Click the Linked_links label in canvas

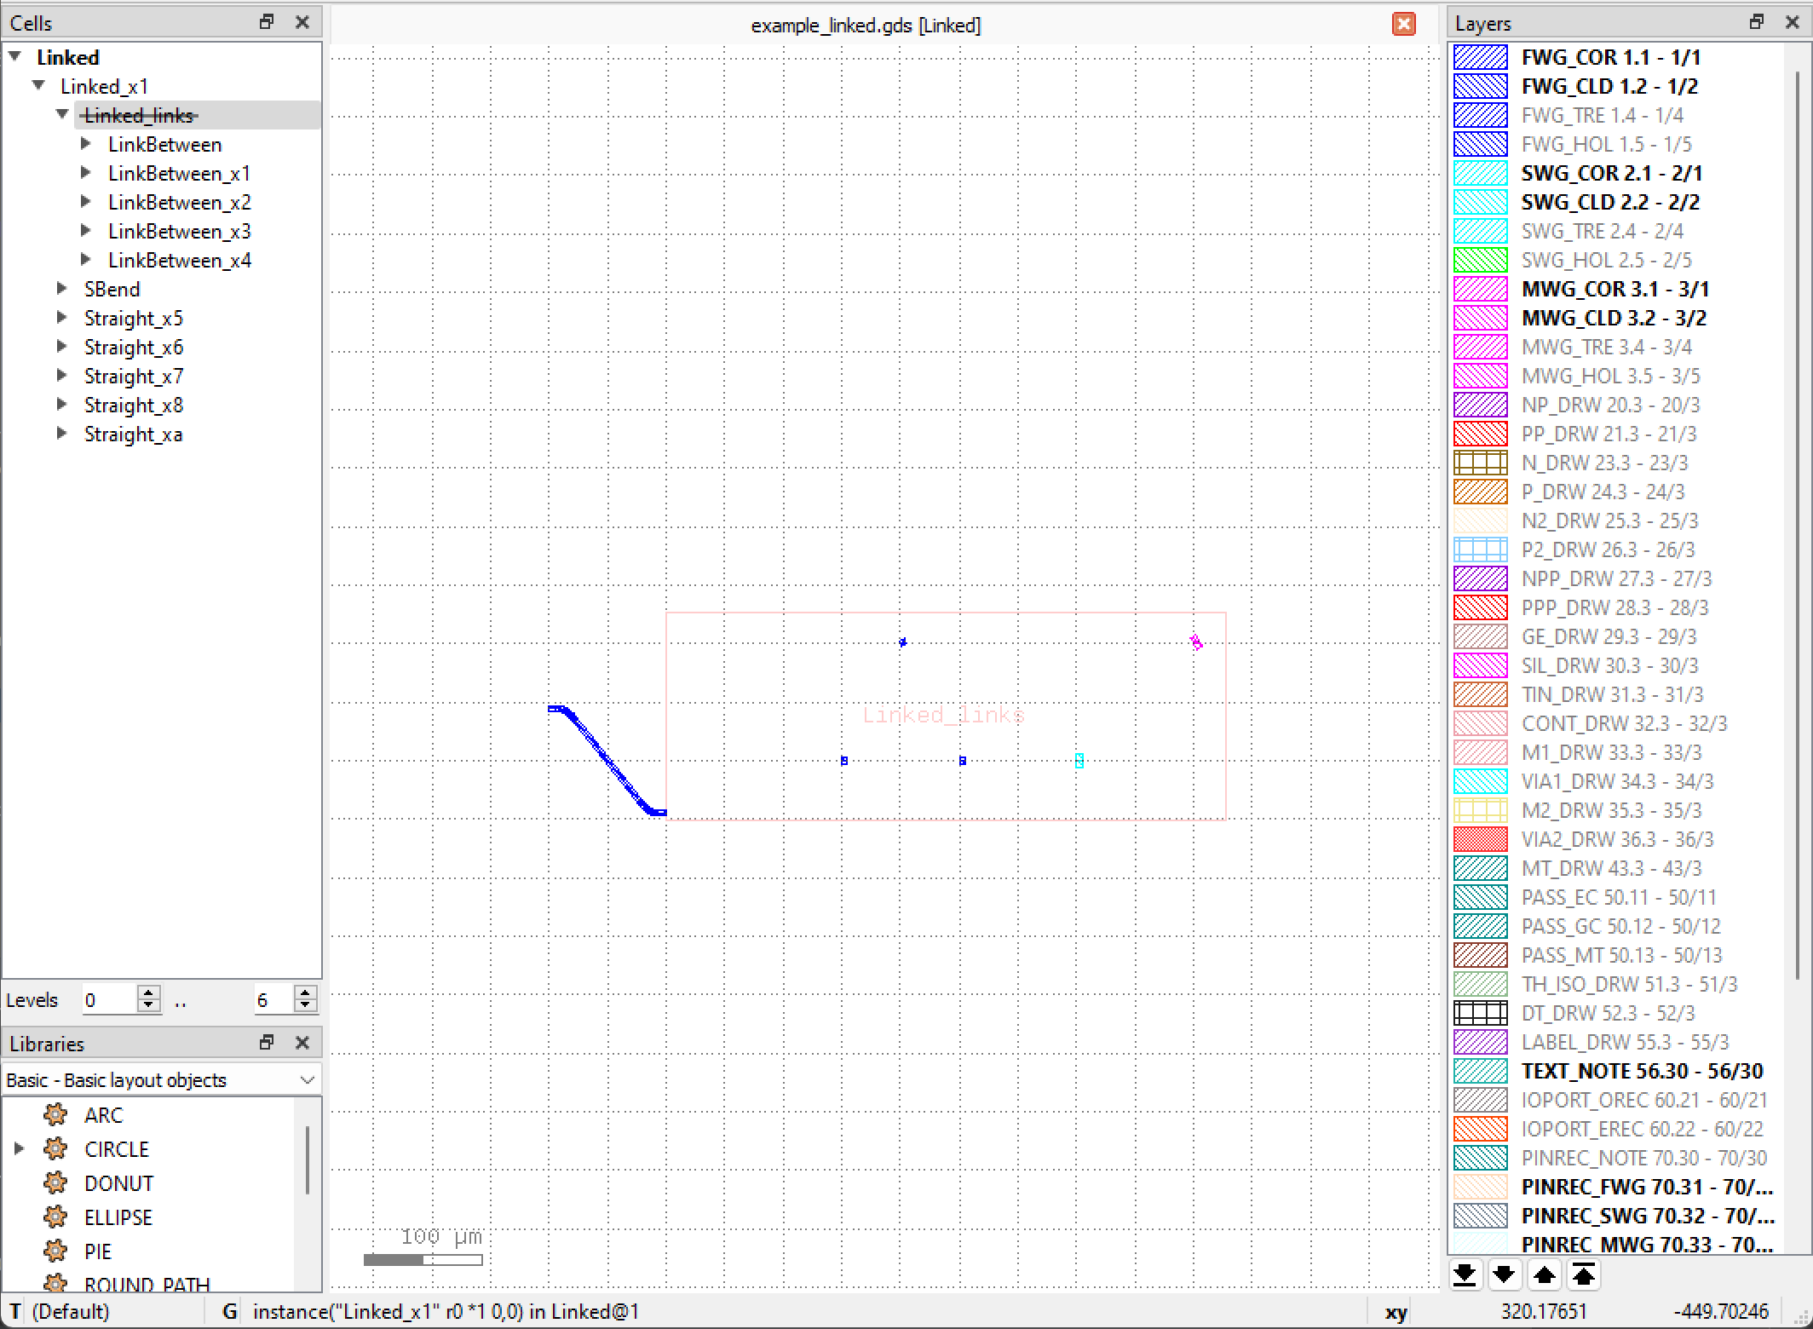(943, 714)
